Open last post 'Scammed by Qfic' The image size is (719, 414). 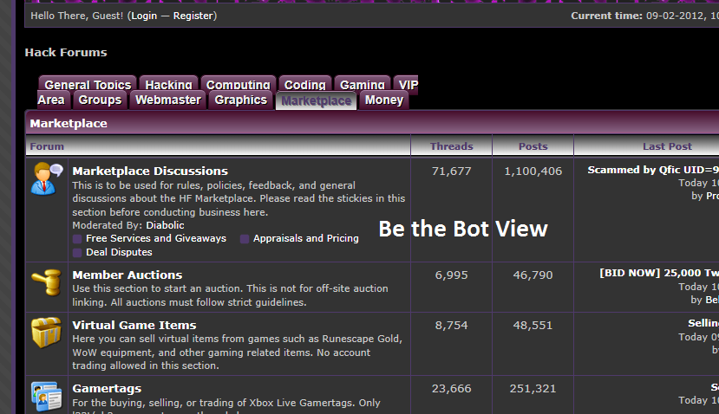point(653,170)
